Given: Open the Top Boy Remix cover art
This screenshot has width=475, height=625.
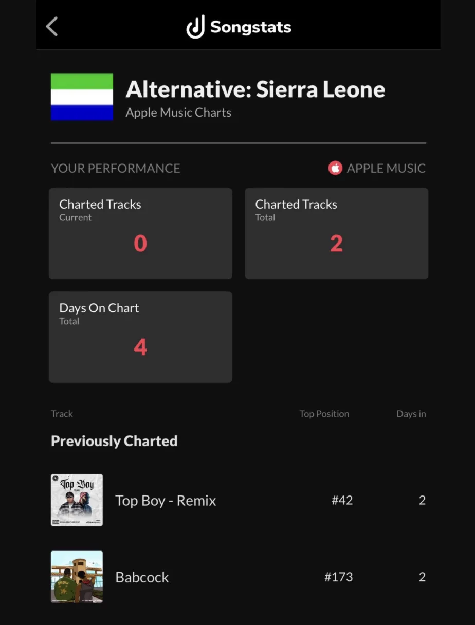Looking at the screenshot, I should 77,500.
